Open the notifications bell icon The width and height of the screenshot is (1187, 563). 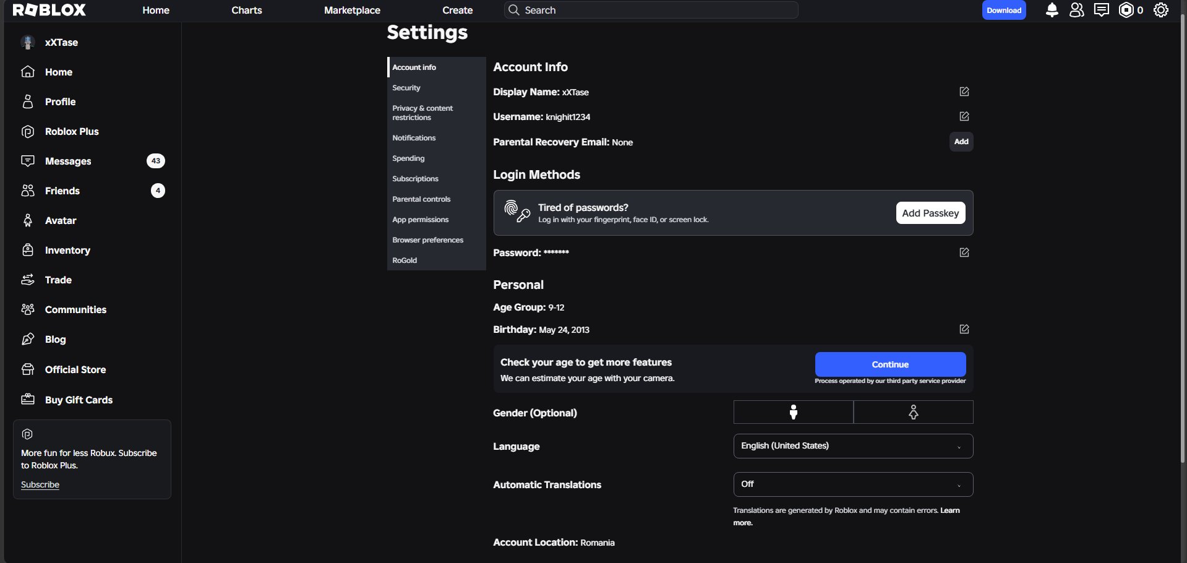point(1052,10)
